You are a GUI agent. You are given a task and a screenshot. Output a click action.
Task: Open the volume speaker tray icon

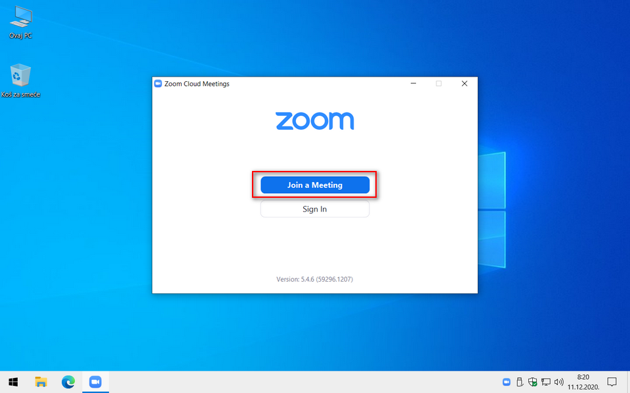[x=558, y=382]
